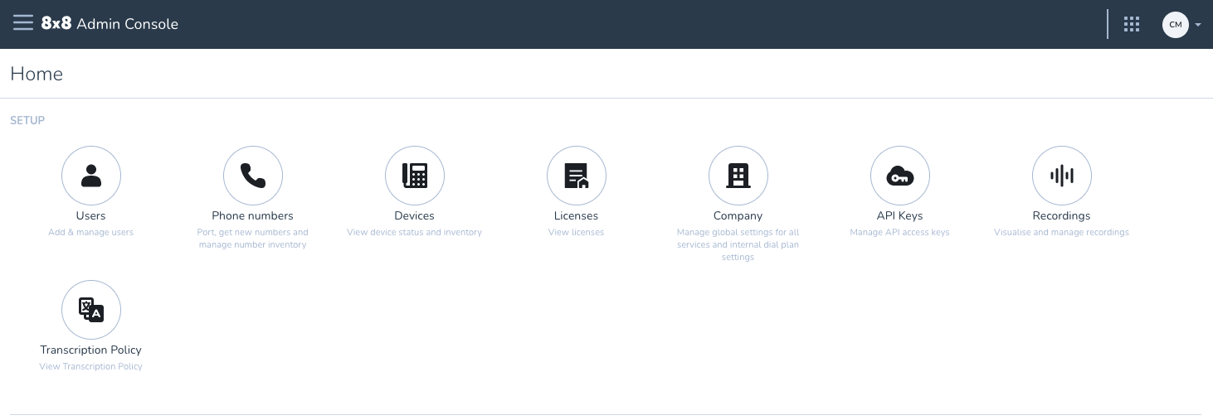This screenshot has height=420, width=1213.
Task: Click "View device status and inventory" description
Action: tap(415, 232)
